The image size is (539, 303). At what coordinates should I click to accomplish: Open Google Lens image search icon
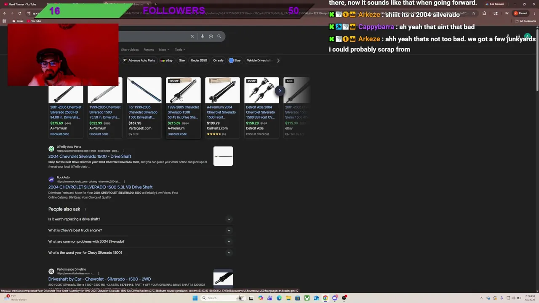(x=211, y=36)
